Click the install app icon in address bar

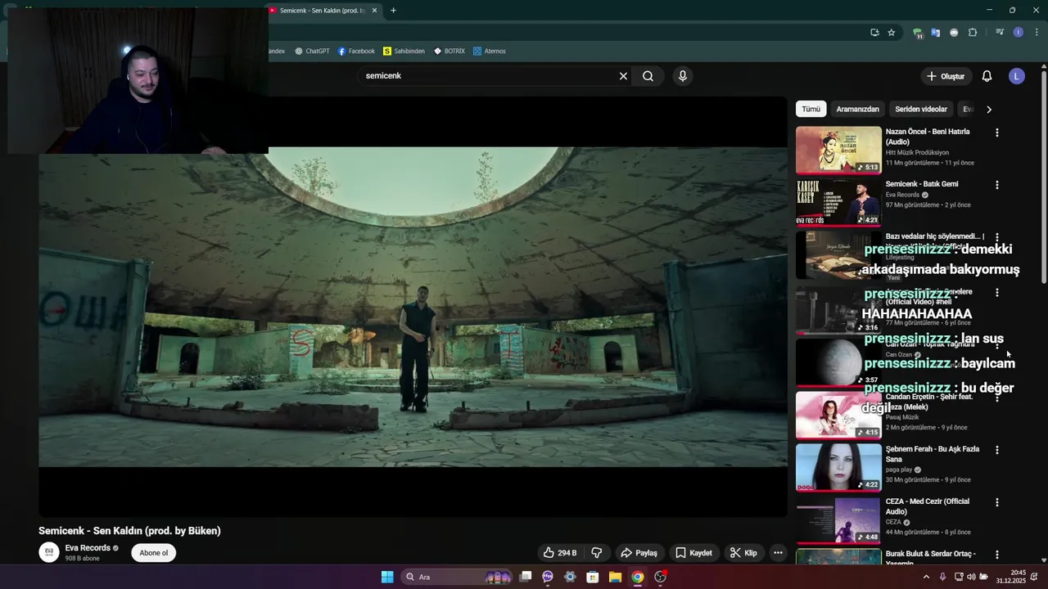(x=874, y=33)
